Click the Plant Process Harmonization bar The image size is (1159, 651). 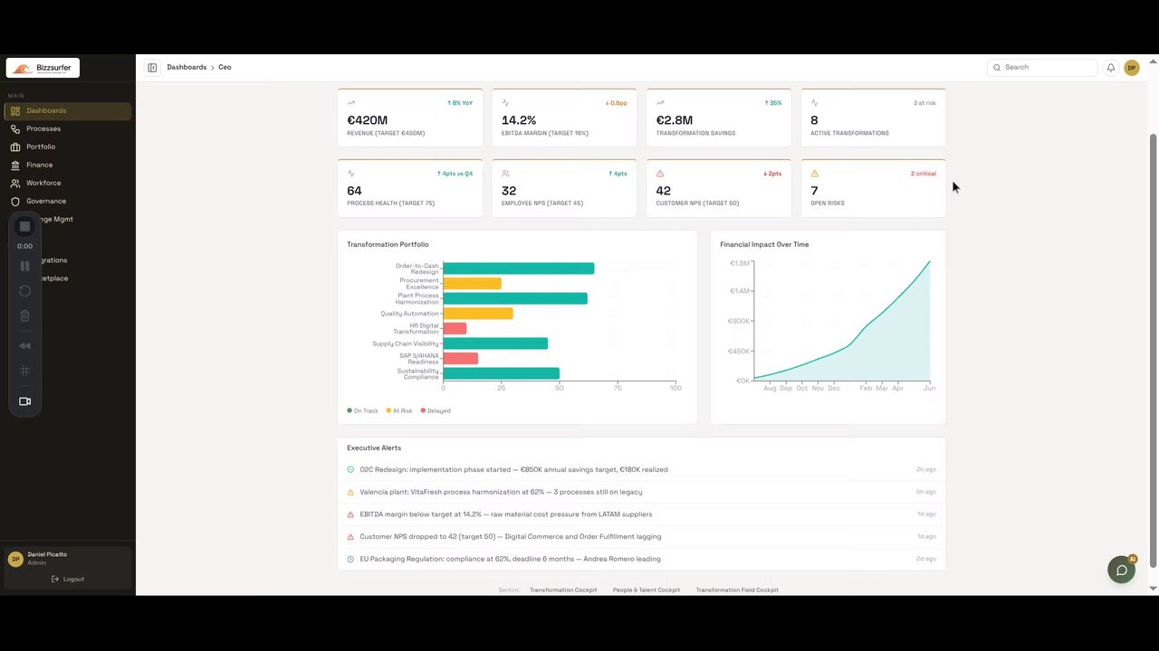click(515, 298)
